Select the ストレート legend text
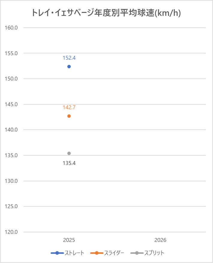The width and height of the screenshot is (213, 263). pyautogui.click(x=74, y=253)
